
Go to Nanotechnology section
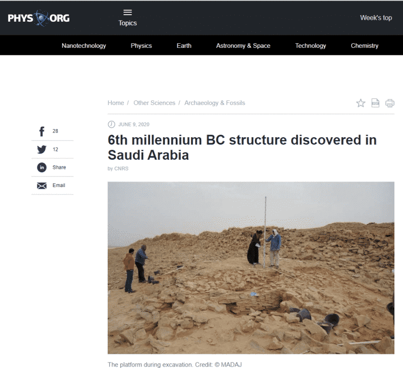click(84, 45)
